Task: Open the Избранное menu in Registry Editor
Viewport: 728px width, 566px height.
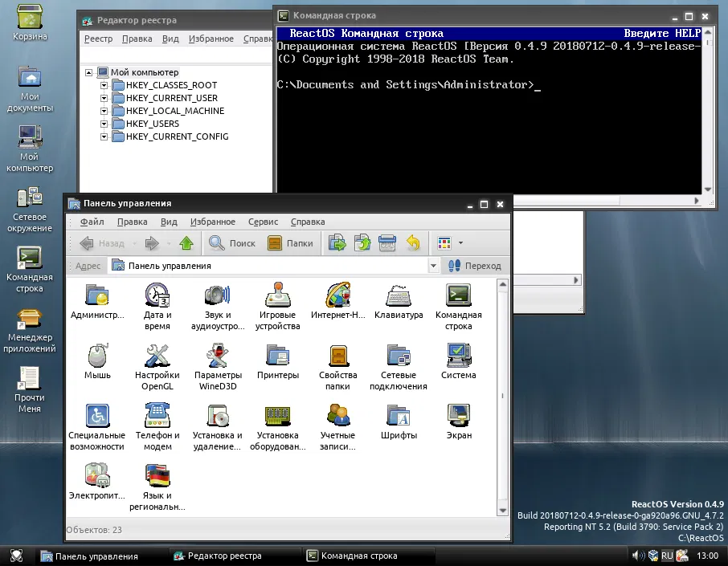Action: coord(211,39)
